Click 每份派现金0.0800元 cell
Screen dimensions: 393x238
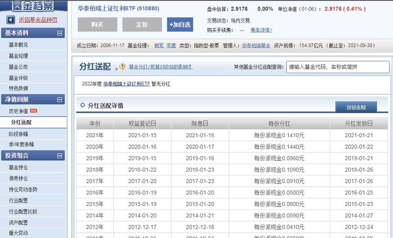[x=279, y=204]
